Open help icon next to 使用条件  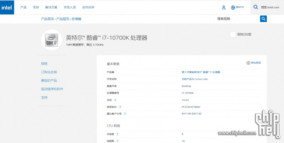pyautogui.click(x=120, y=107)
